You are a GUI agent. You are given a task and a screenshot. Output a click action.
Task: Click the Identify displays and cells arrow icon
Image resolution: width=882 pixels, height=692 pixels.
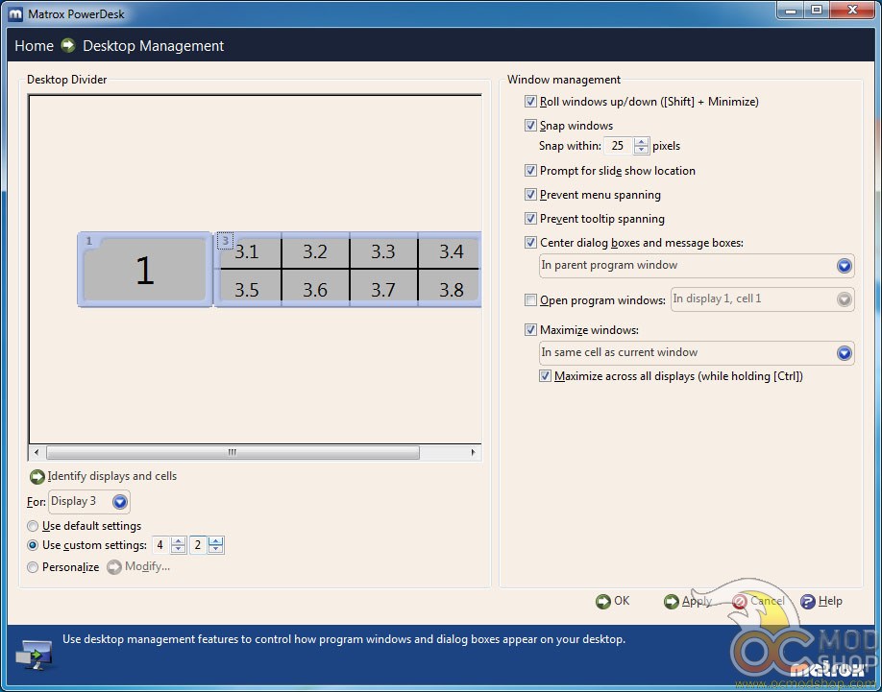click(x=37, y=477)
